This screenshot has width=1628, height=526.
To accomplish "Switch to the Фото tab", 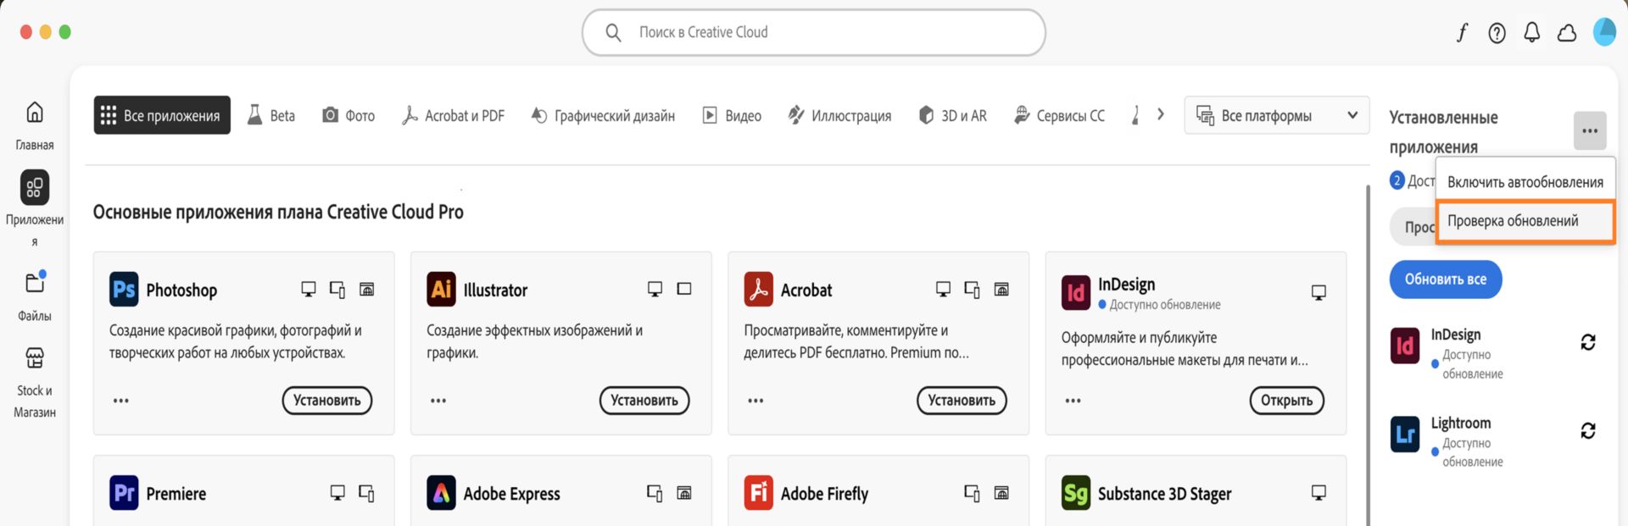I will (348, 115).
